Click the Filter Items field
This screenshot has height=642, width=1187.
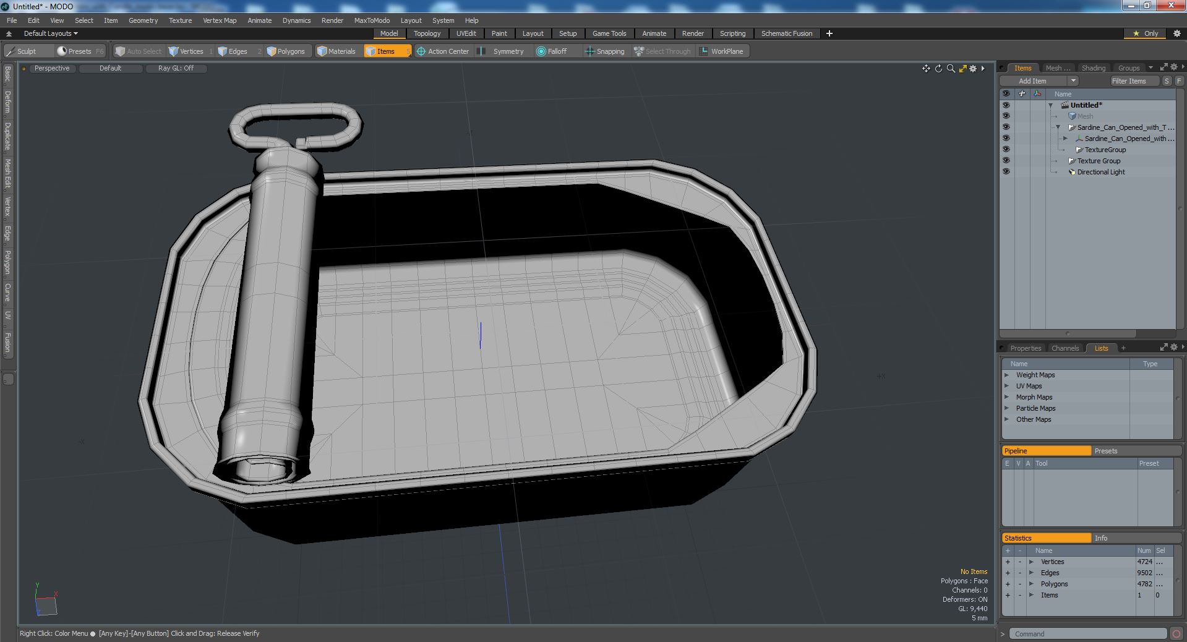1134,81
